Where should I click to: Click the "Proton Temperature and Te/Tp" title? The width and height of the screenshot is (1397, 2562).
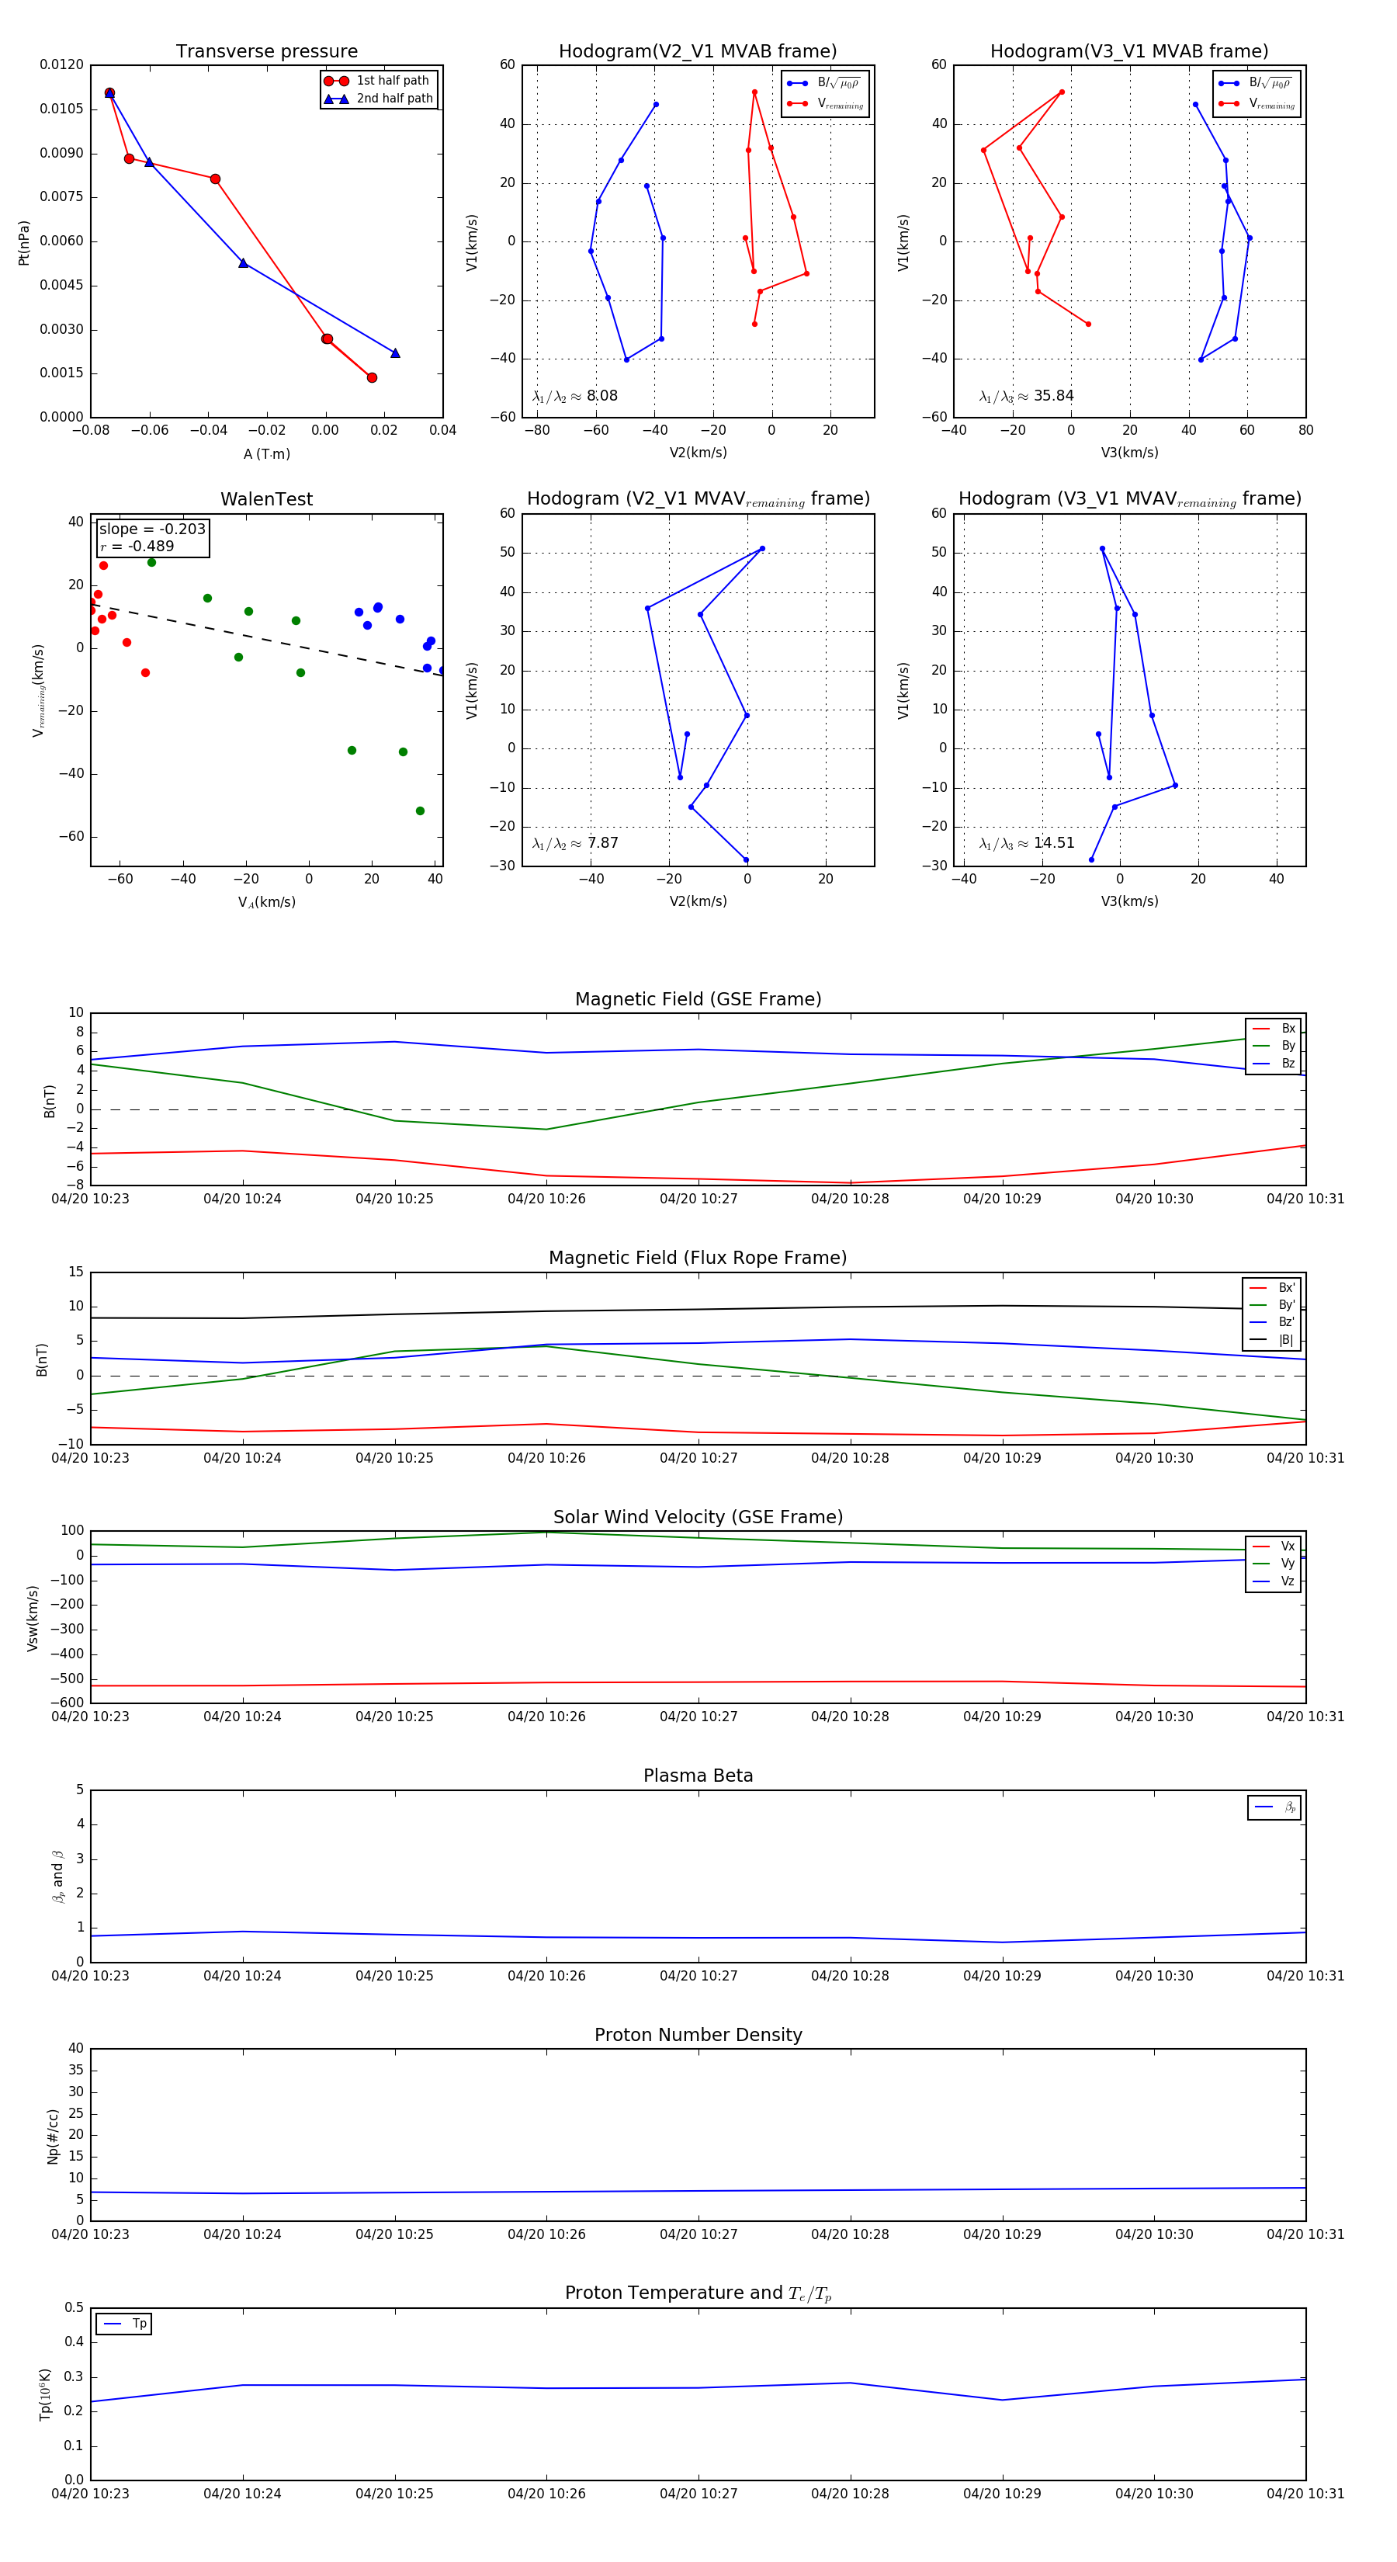[698, 2293]
